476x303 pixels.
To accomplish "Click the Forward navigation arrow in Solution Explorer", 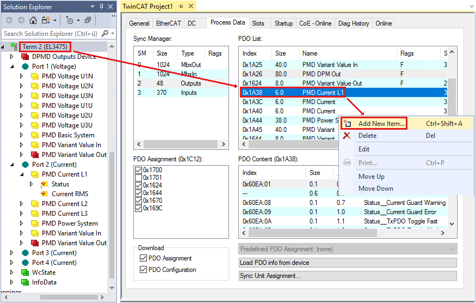I will [x=21, y=20].
